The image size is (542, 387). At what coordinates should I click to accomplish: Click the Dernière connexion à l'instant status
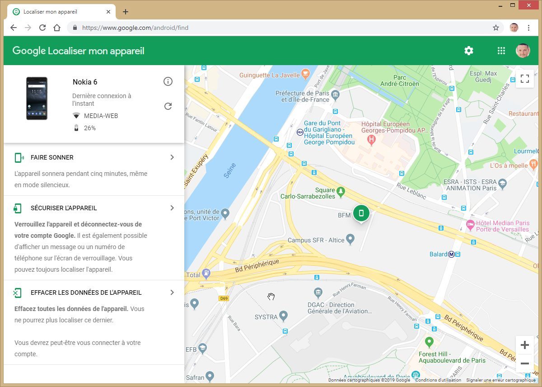102,99
